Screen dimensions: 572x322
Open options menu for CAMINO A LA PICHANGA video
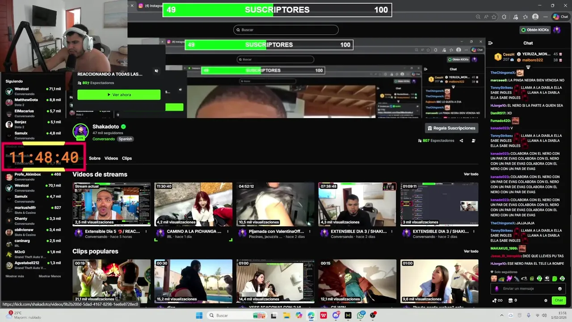[x=228, y=232]
